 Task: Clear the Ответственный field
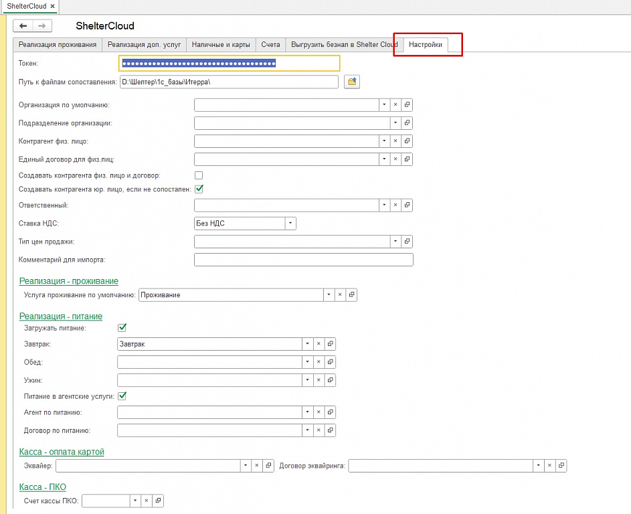395,205
